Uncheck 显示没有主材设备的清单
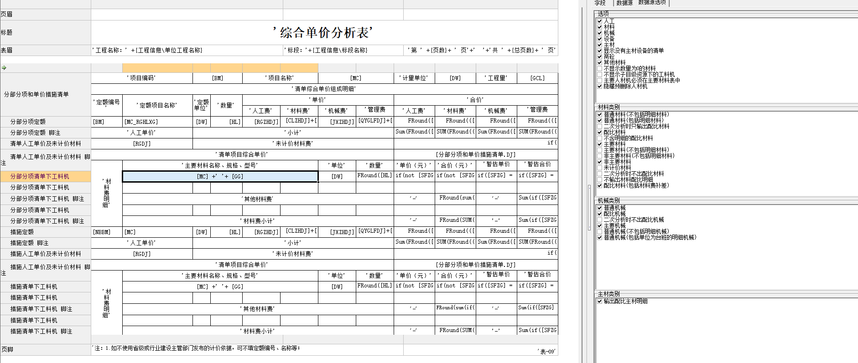Viewport: 858px width, 363px height. pyautogui.click(x=599, y=51)
